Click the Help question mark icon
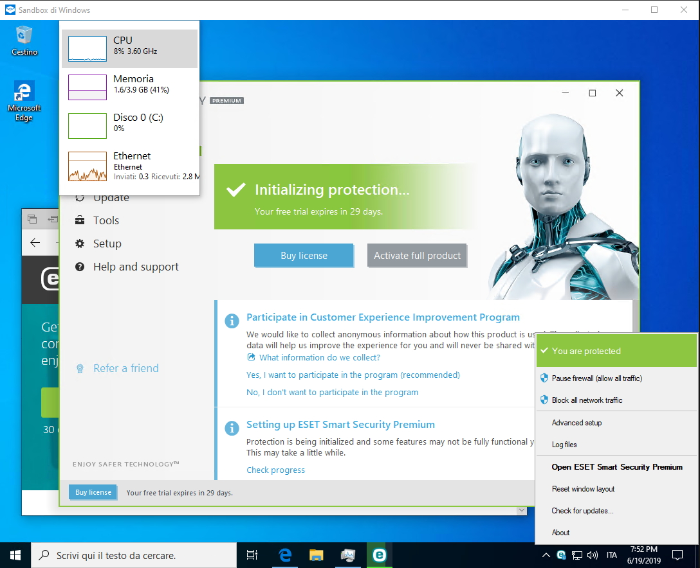The width and height of the screenshot is (700, 568). (80, 267)
